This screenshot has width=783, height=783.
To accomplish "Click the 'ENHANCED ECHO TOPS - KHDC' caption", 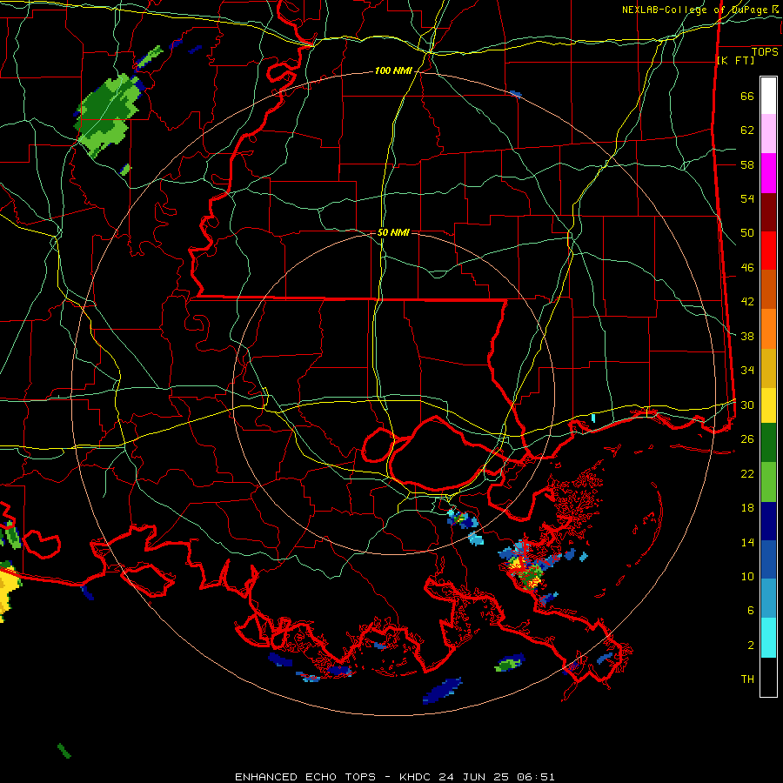I will tap(335, 777).
